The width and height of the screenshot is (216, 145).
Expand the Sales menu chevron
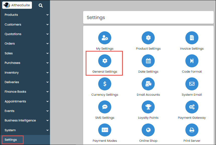pyautogui.click(x=47, y=53)
